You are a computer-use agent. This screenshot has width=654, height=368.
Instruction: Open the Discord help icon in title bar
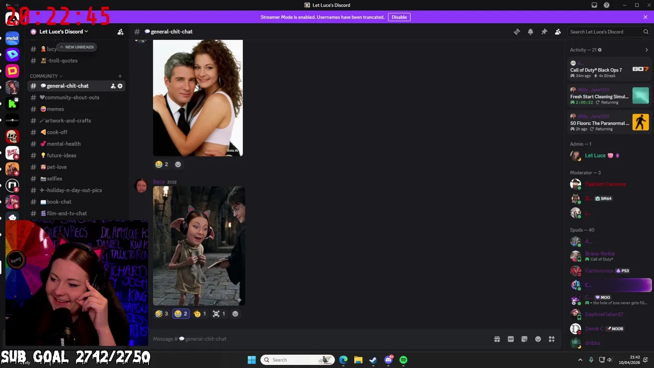coord(606,5)
